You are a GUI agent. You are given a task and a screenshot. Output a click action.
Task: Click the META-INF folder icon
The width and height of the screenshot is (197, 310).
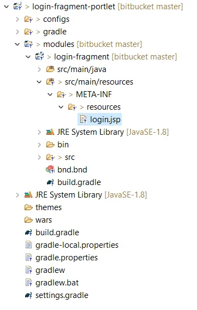[61, 94]
